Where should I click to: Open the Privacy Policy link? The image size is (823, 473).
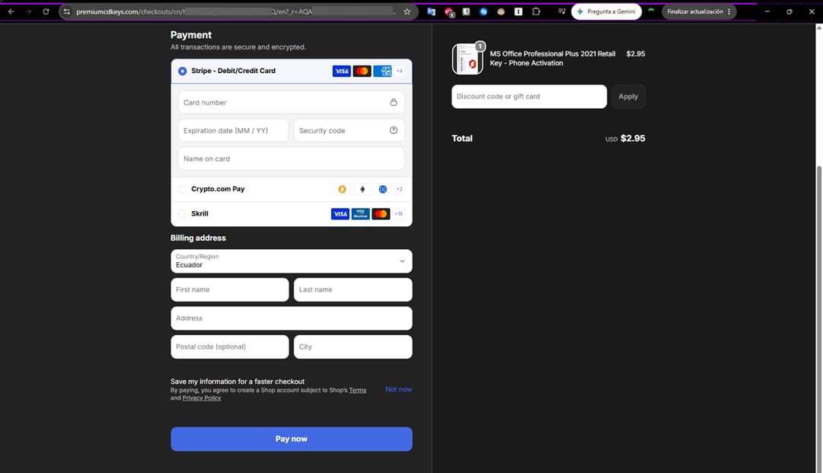coord(202,398)
